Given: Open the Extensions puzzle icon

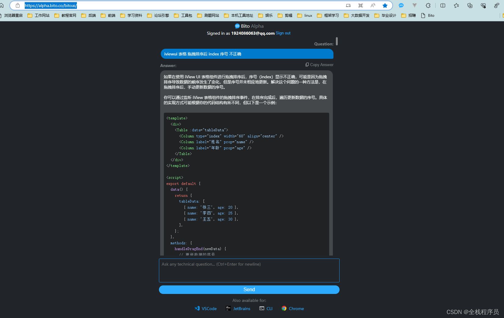Looking at the screenshot, I should pyautogui.click(x=428, y=5).
